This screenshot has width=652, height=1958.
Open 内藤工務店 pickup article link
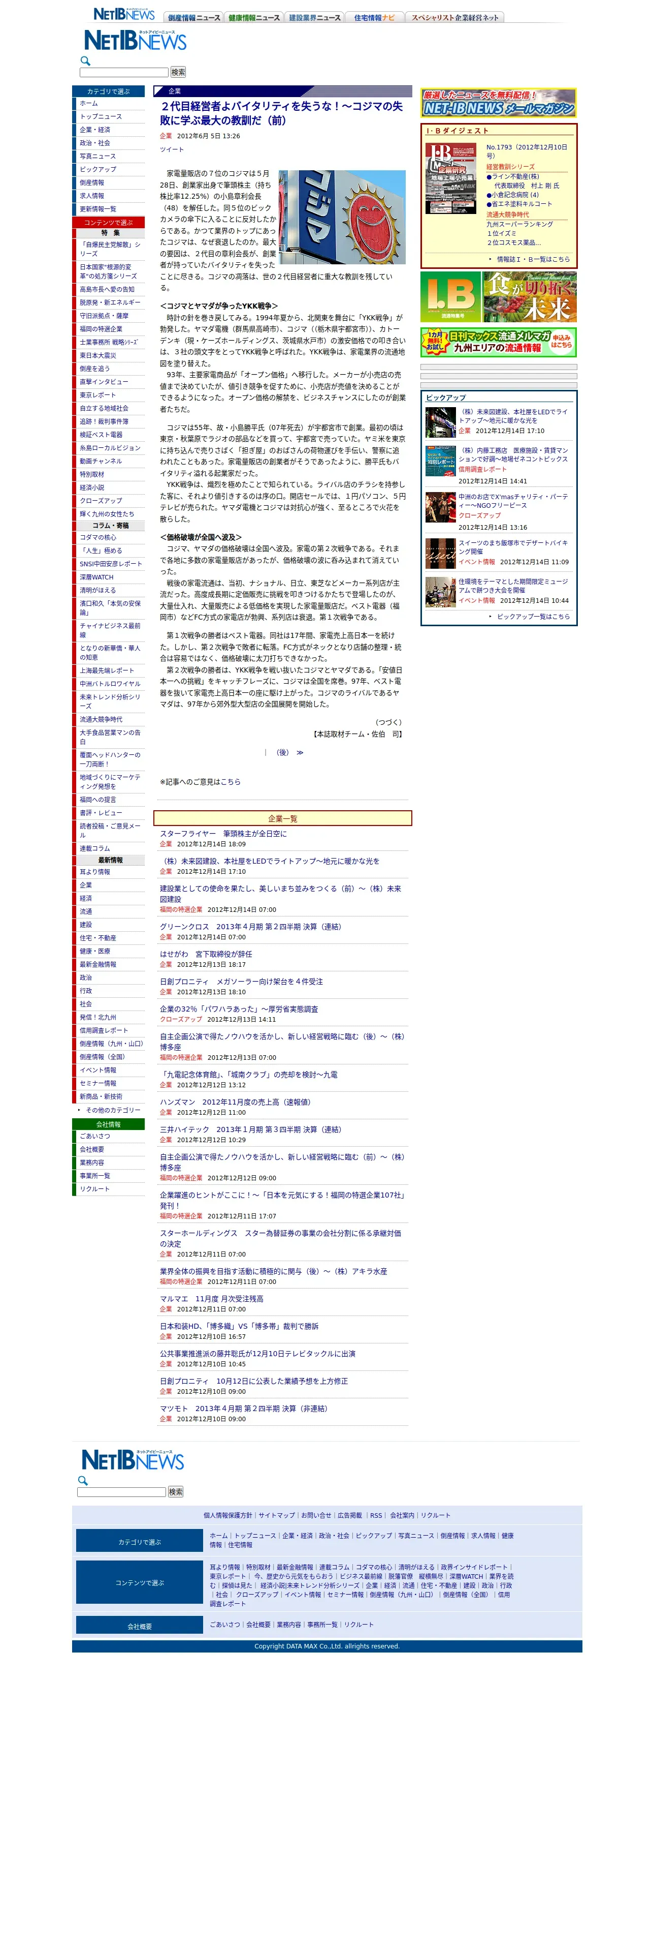pyautogui.click(x=513, y=454)
